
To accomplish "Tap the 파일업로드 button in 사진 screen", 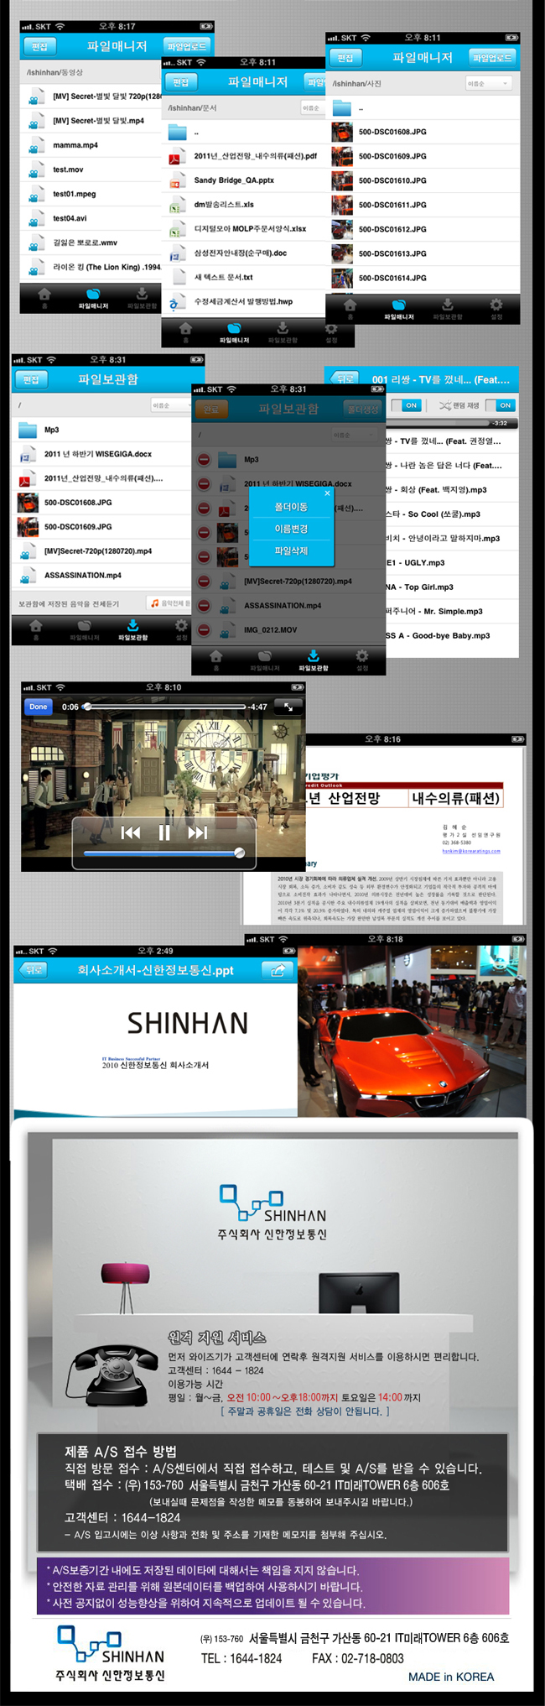I will pos(492,58).
